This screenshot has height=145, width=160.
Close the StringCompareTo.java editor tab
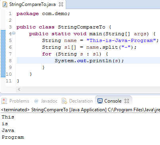[x=61, y=4]
